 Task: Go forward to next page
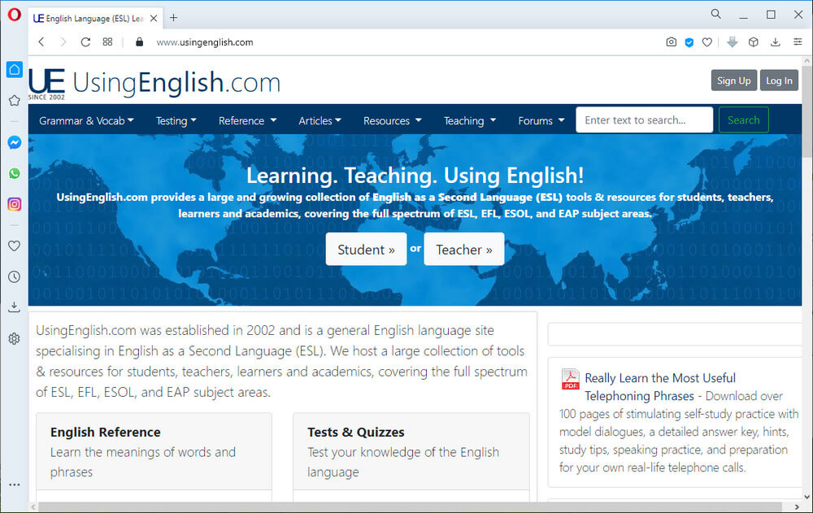click(63, 42)
